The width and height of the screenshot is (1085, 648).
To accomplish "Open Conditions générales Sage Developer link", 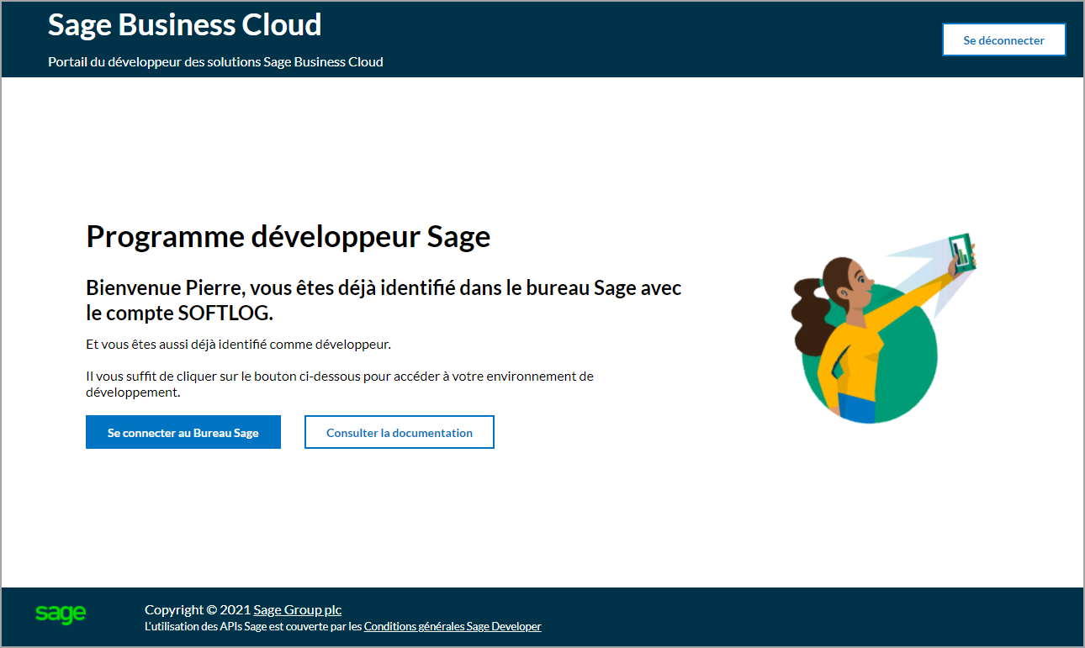I will pyautogui.click(x=453, y=626).
